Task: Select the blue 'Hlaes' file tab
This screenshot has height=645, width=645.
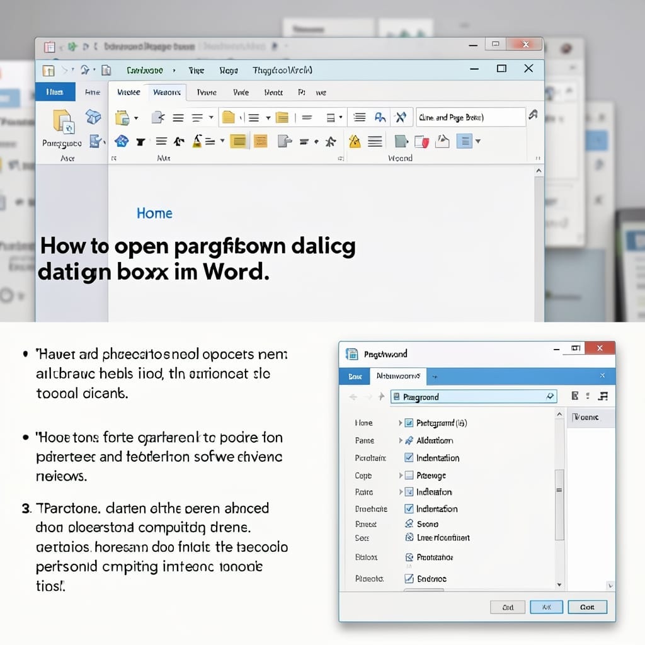Action: [x=55, y=92]
